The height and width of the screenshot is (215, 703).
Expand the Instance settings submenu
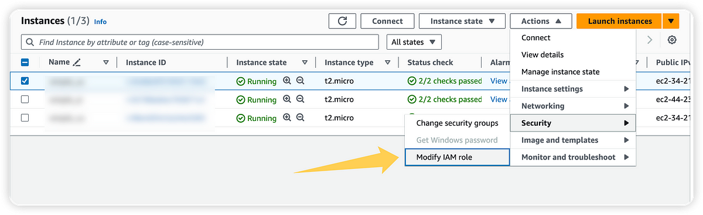tap(573, 89)
